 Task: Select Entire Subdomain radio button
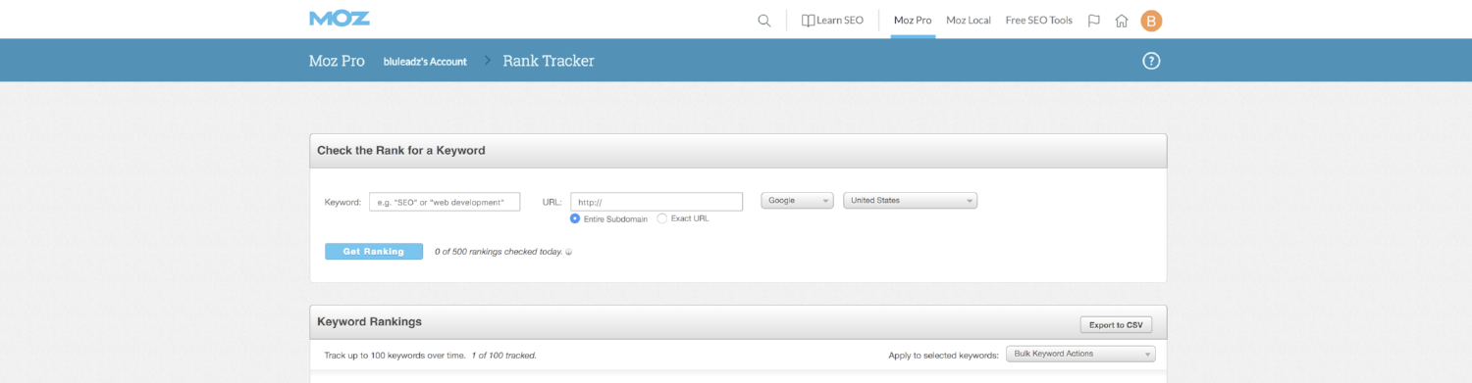pyautogui.click(x=575, y=218)
